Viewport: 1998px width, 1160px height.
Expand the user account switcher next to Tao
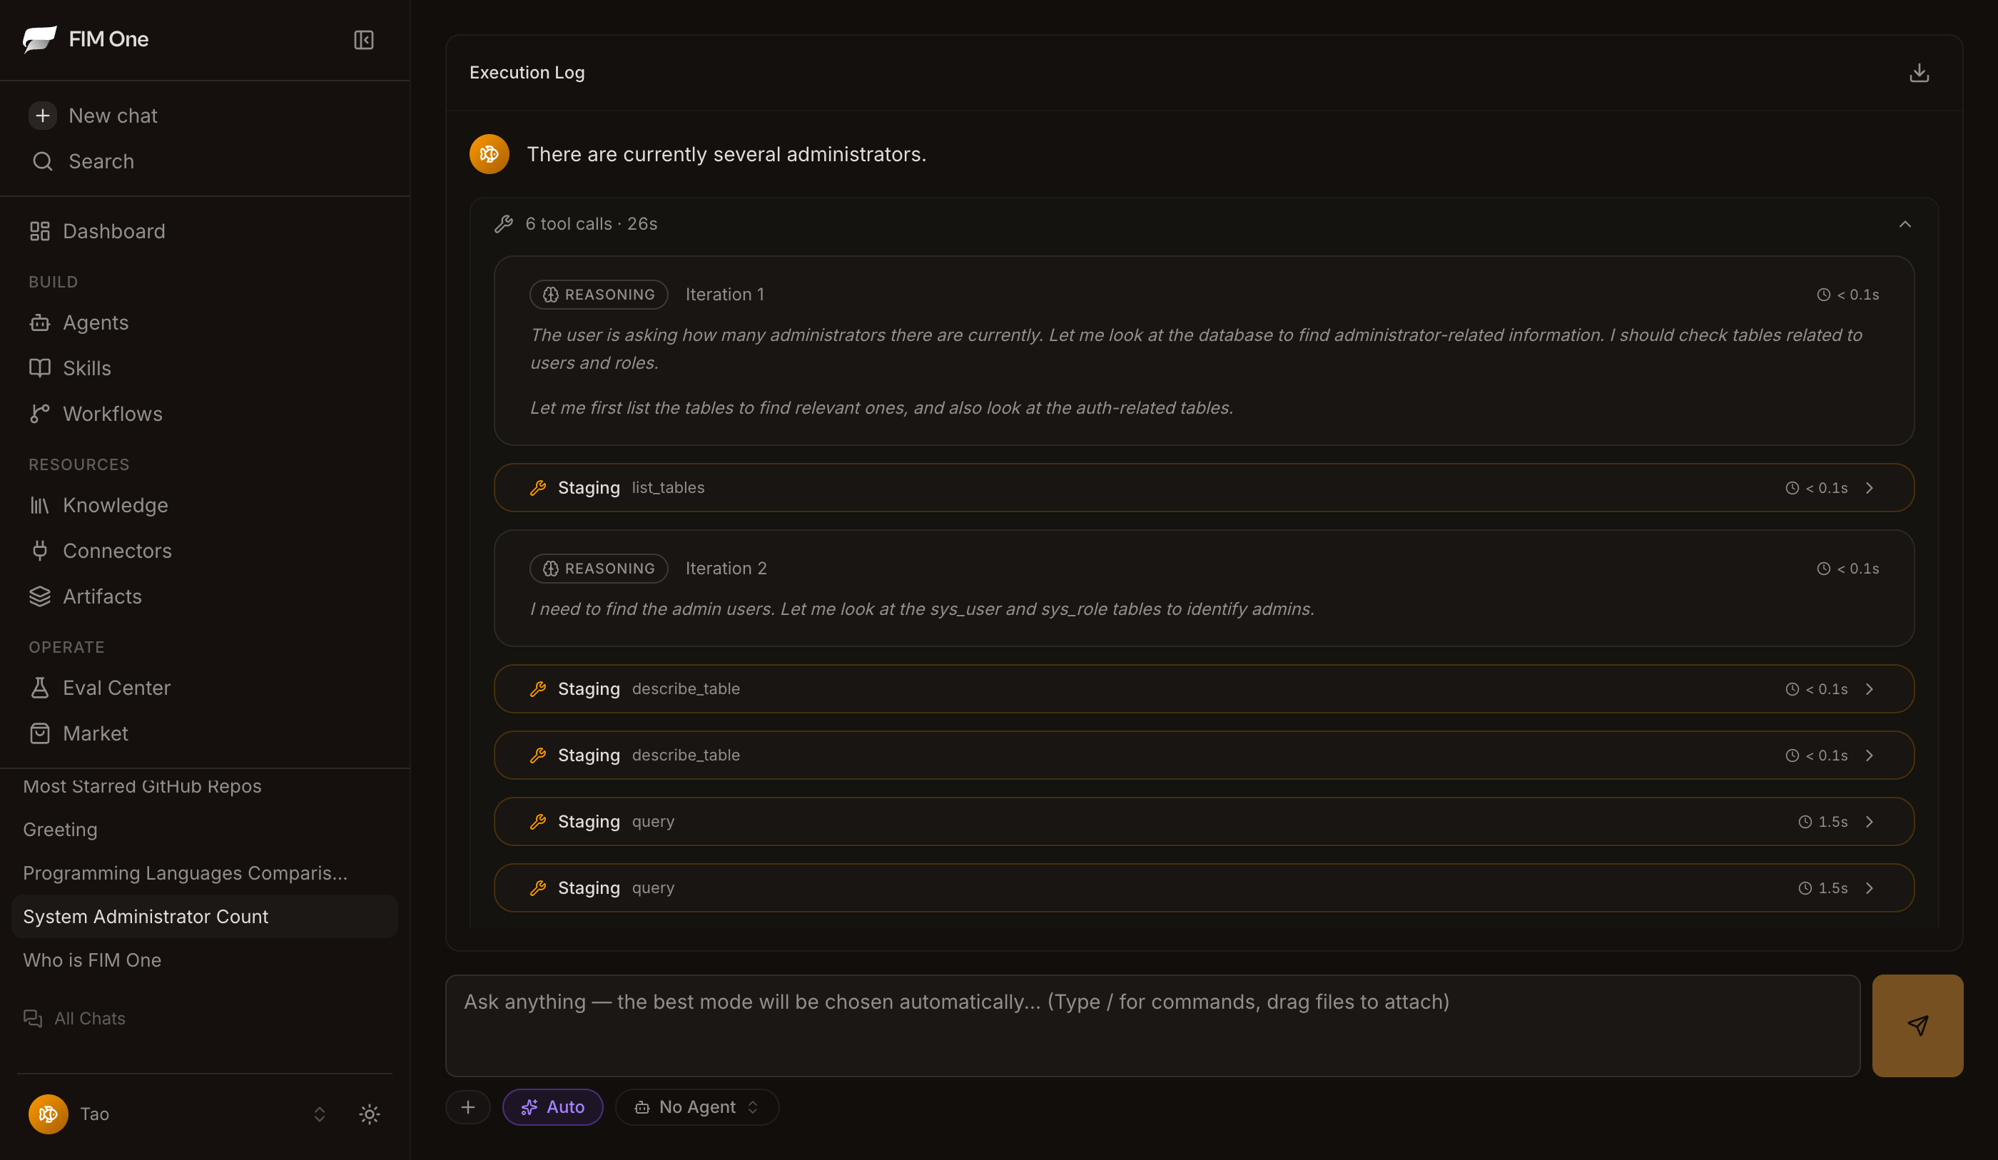tap(319, 1113)
